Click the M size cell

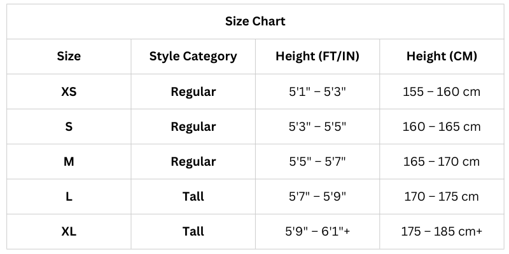coord(69,161)
